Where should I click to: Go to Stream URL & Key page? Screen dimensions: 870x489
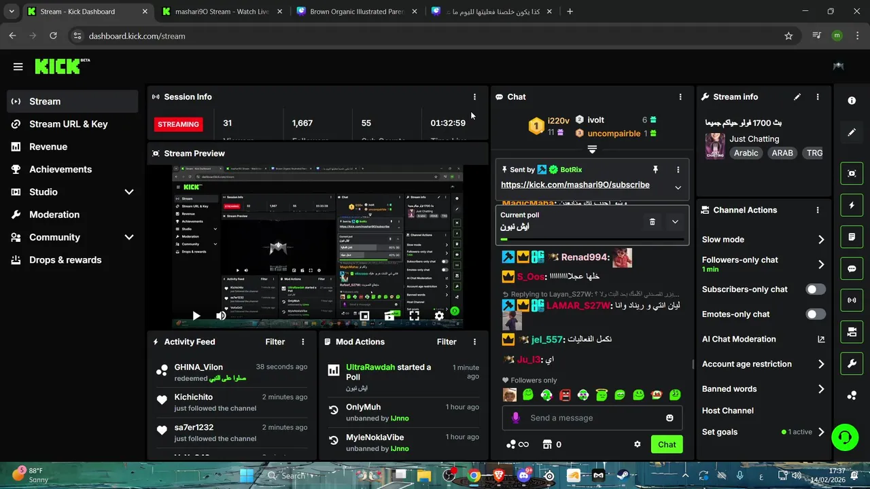pyautogui.click(x=73, y=124)
